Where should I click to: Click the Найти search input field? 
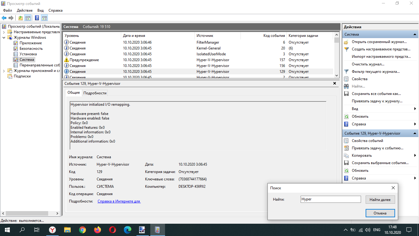point(331,199)
